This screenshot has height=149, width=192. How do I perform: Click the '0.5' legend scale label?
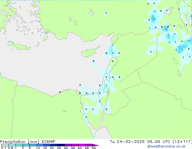click(11, 148)
